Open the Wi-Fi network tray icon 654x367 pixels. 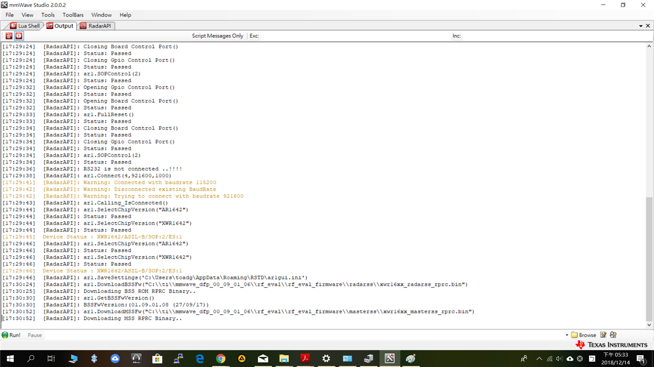(x=550, y=359)
